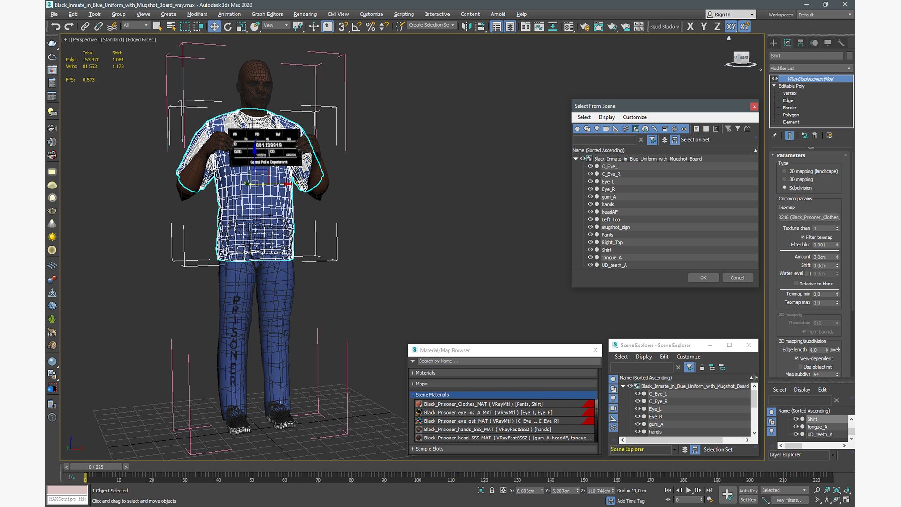
Task: Click the Undo arrow icon
Action: [x=55, y=26]
